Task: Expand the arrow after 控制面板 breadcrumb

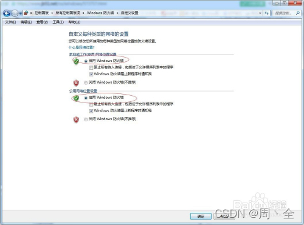Action: click(52, 13)
